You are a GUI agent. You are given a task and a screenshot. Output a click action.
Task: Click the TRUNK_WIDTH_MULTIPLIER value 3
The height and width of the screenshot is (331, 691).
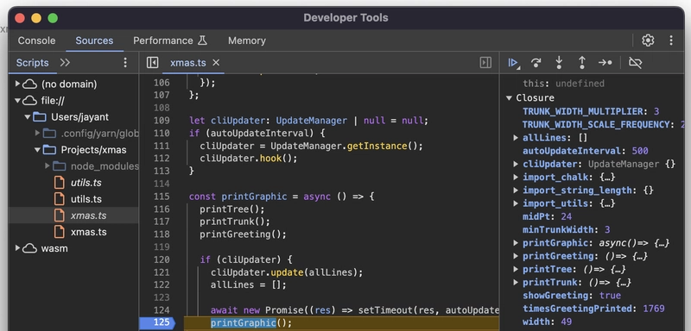tap(656, 111)
